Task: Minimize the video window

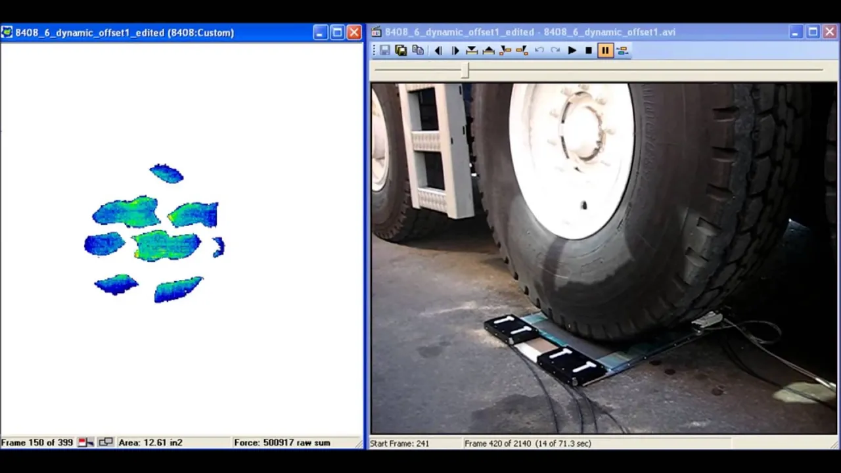Action: 796,32
